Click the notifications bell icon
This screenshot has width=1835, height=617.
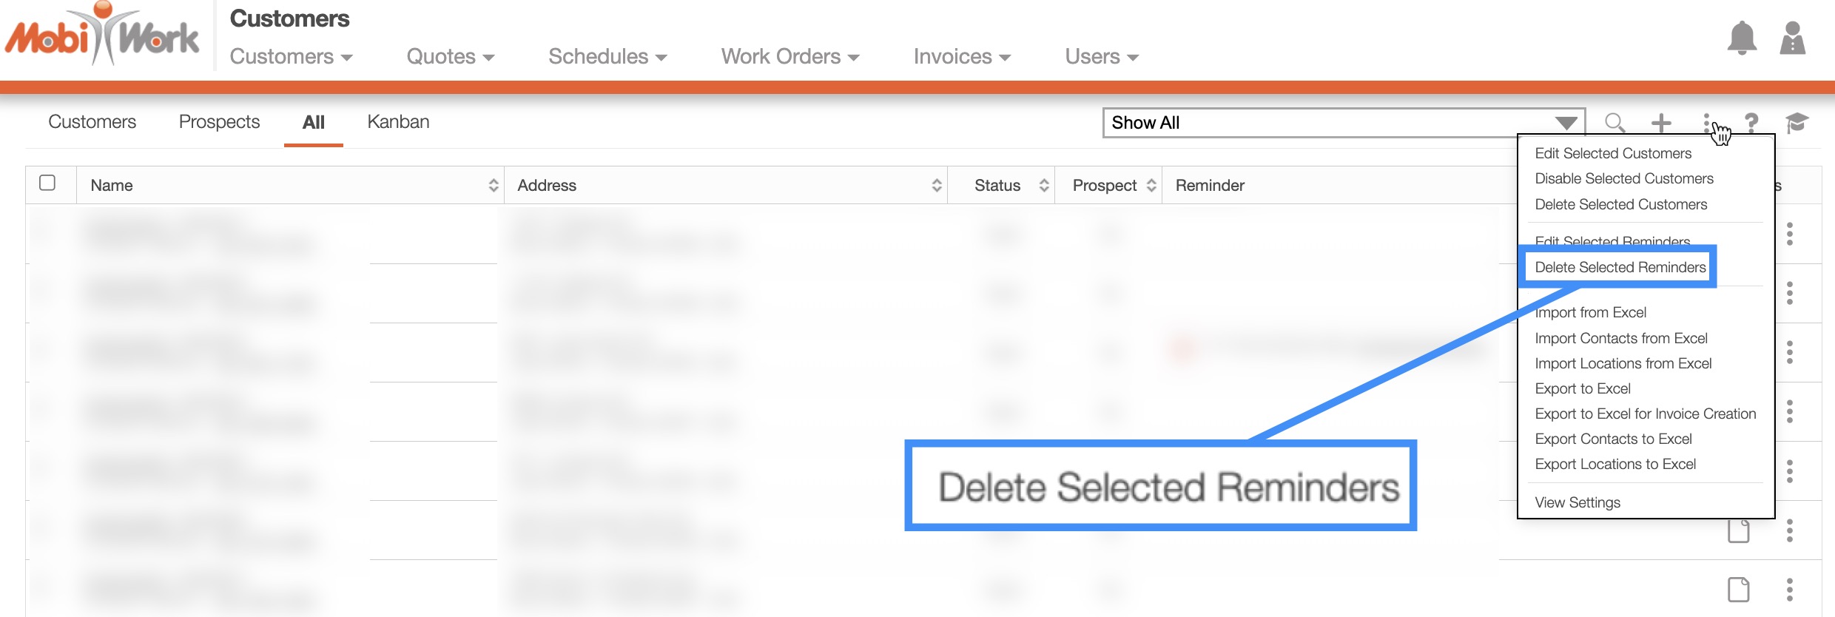(x=1742, y=38)
